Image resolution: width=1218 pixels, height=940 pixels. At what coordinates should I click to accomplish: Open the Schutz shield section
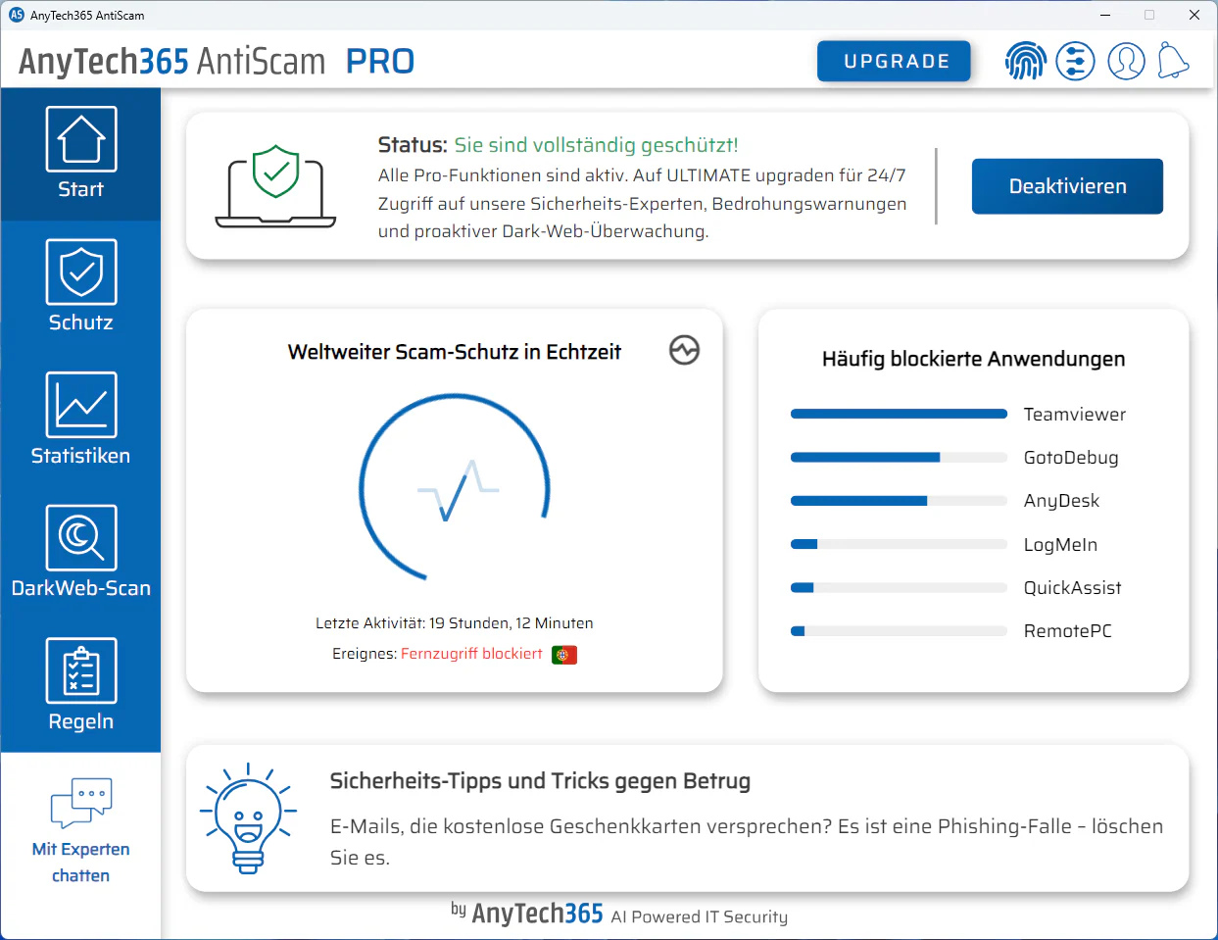click(x=80, y=286)
